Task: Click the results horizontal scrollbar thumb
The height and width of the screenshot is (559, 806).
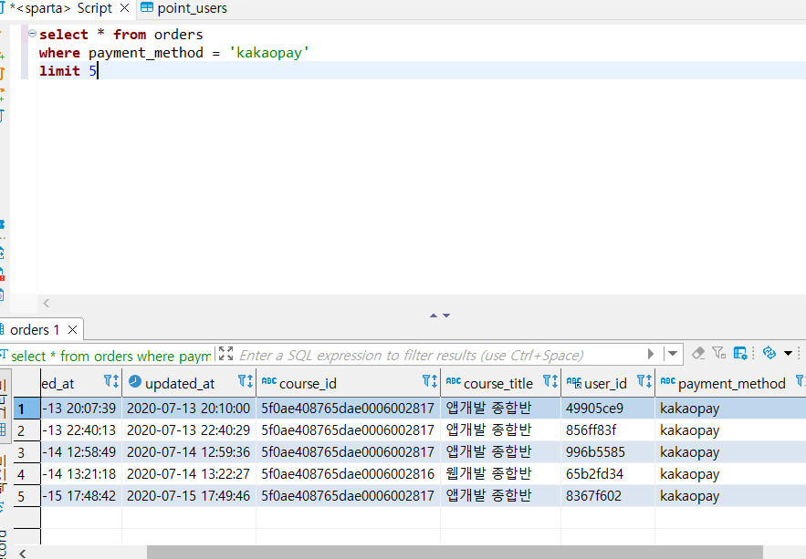Action: [455, 553]
